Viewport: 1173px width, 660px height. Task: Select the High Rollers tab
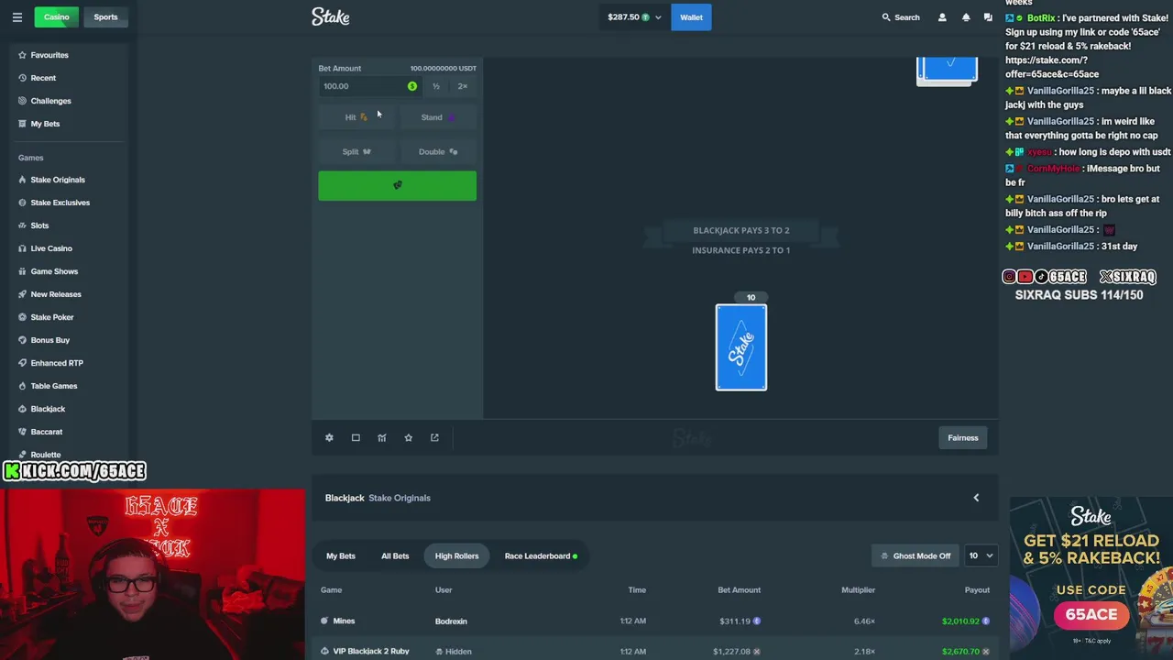click(x=456, y=555)
